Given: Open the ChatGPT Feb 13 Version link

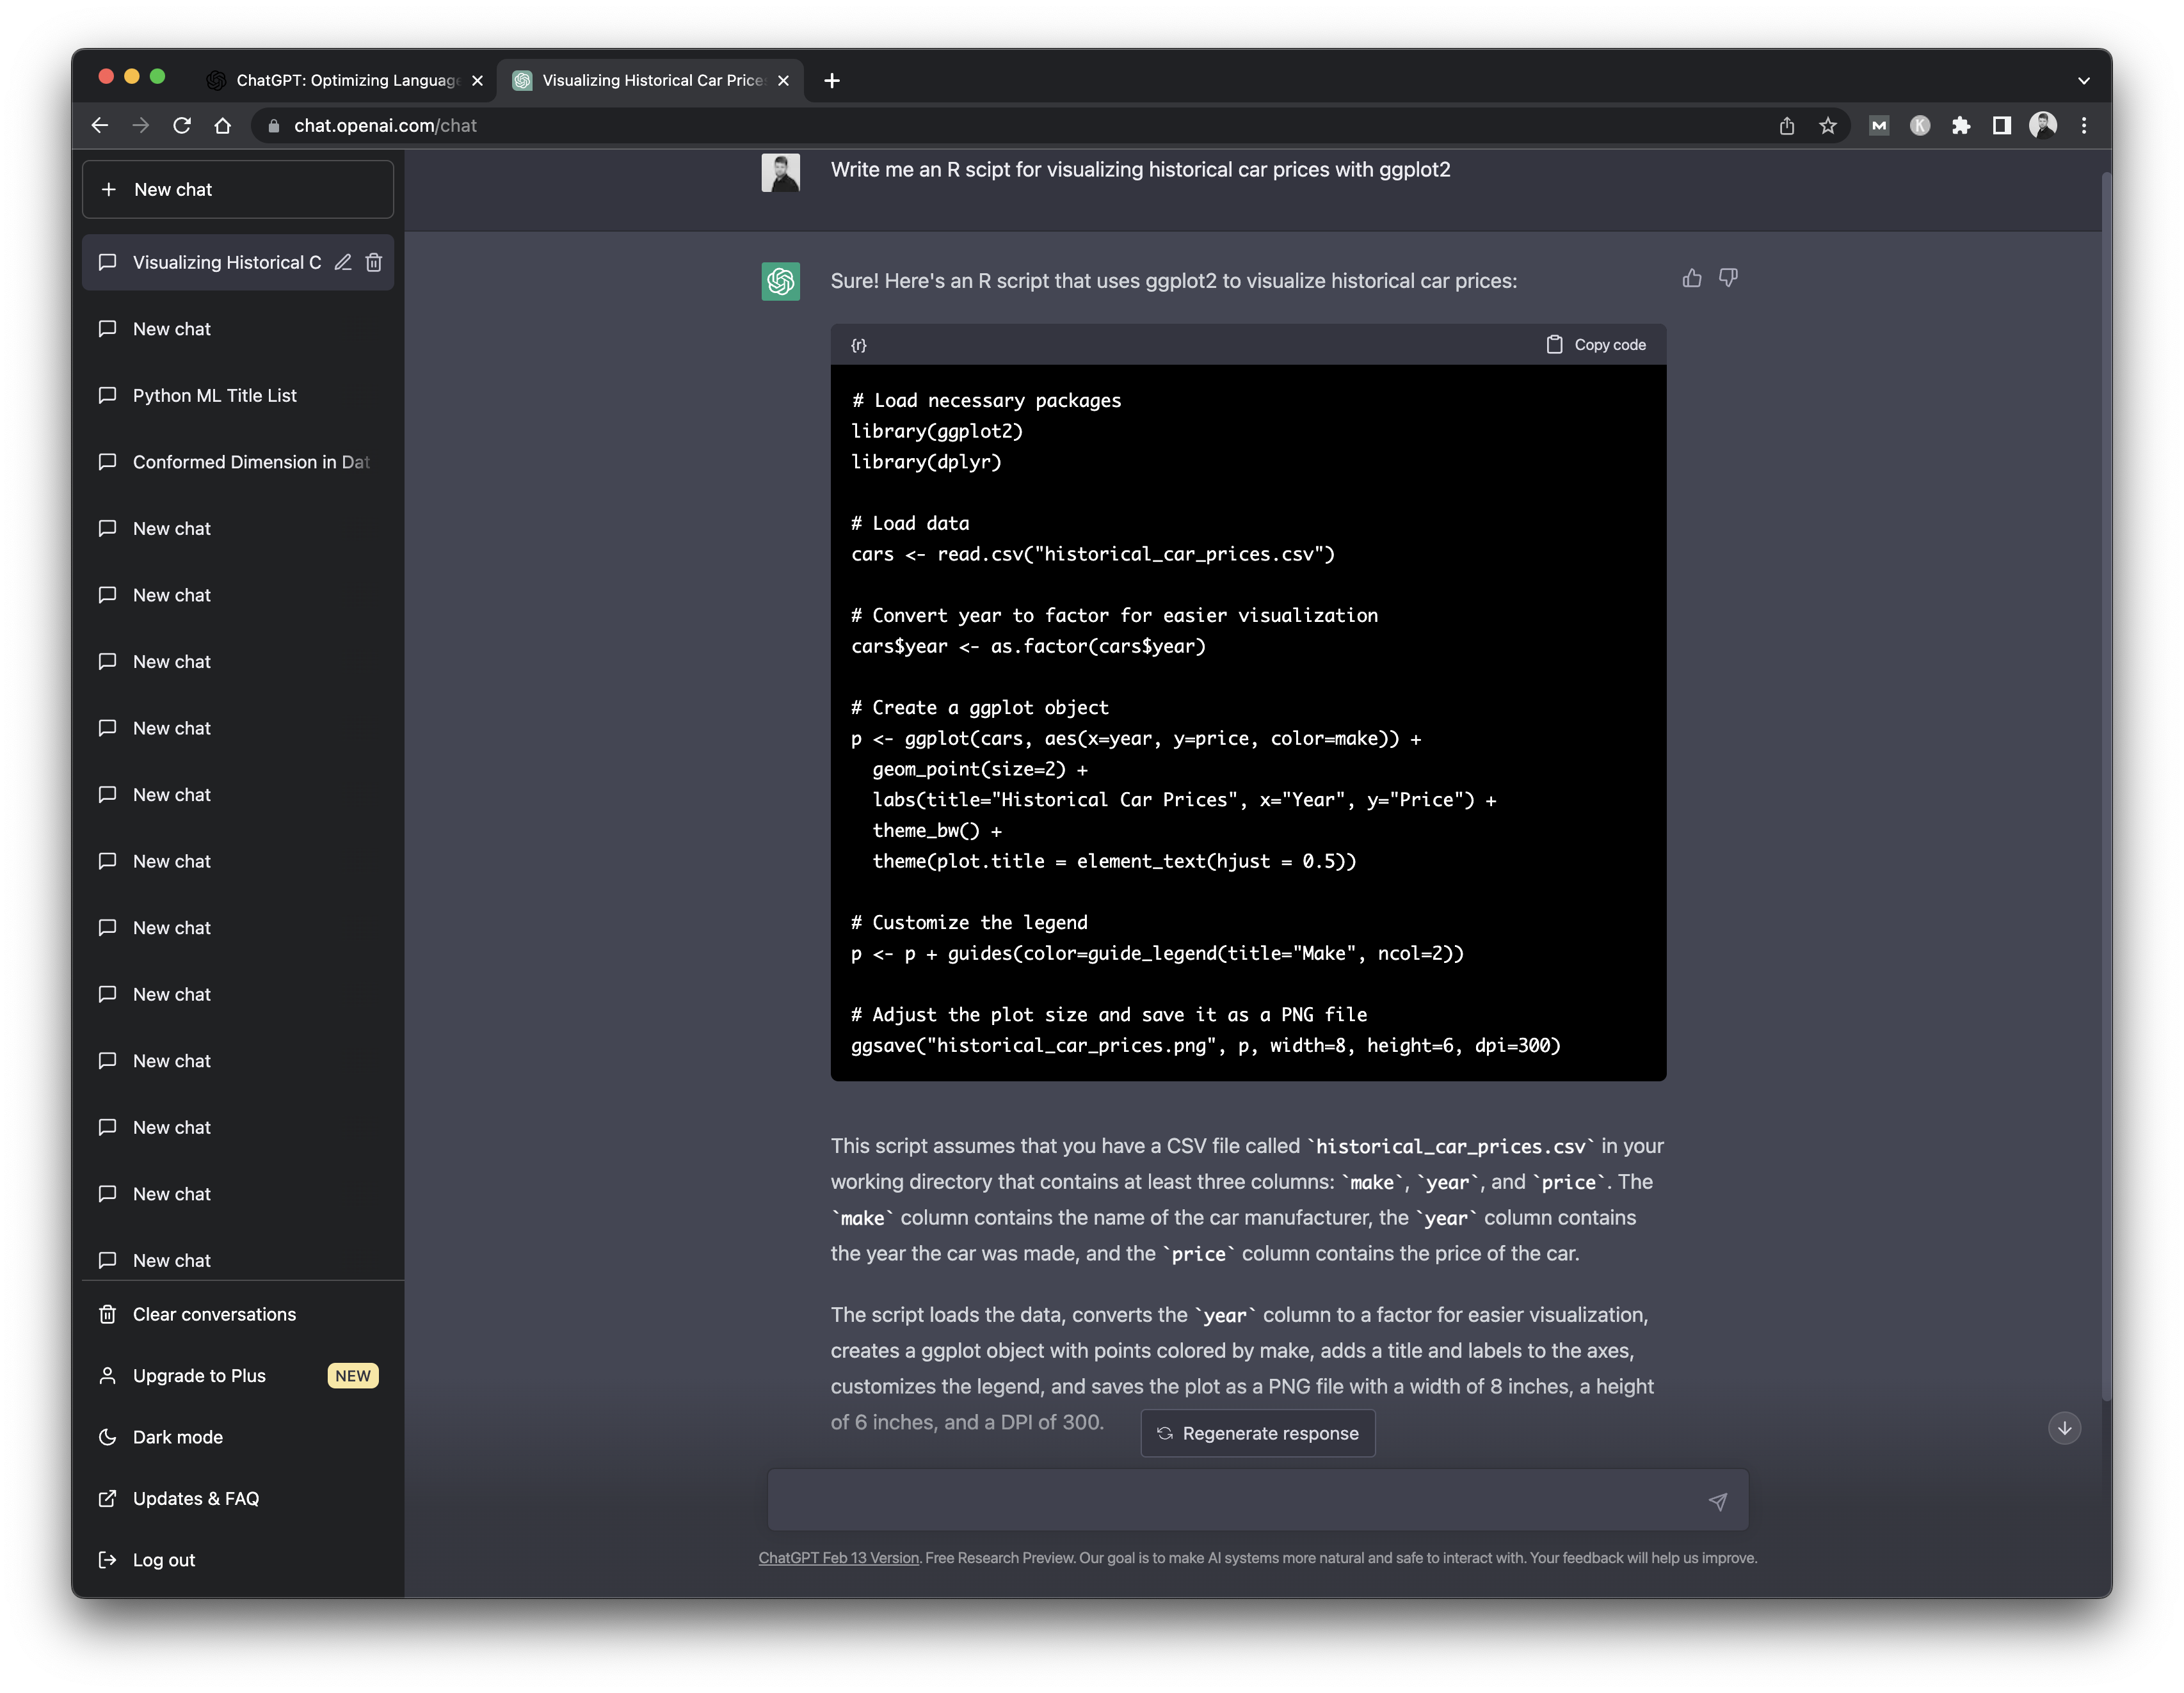Looking at the screenshot, I should coord(838,1558).
